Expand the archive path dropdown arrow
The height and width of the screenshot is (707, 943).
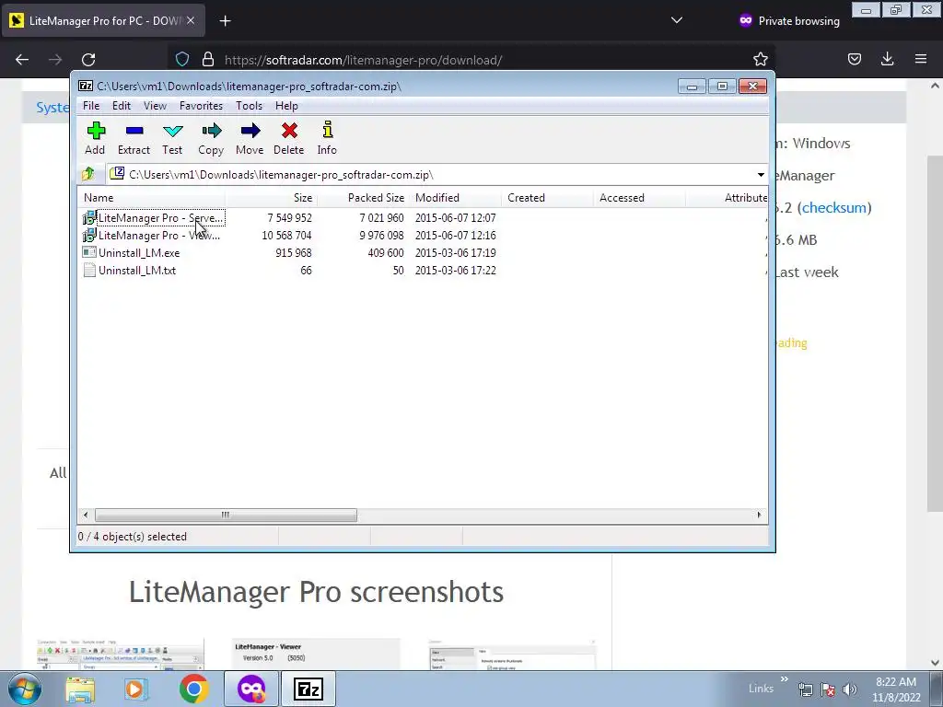(761, 175)
